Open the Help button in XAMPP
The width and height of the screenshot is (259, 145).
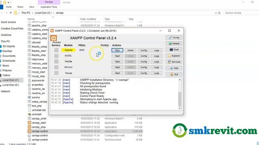(x=174, y=68)
